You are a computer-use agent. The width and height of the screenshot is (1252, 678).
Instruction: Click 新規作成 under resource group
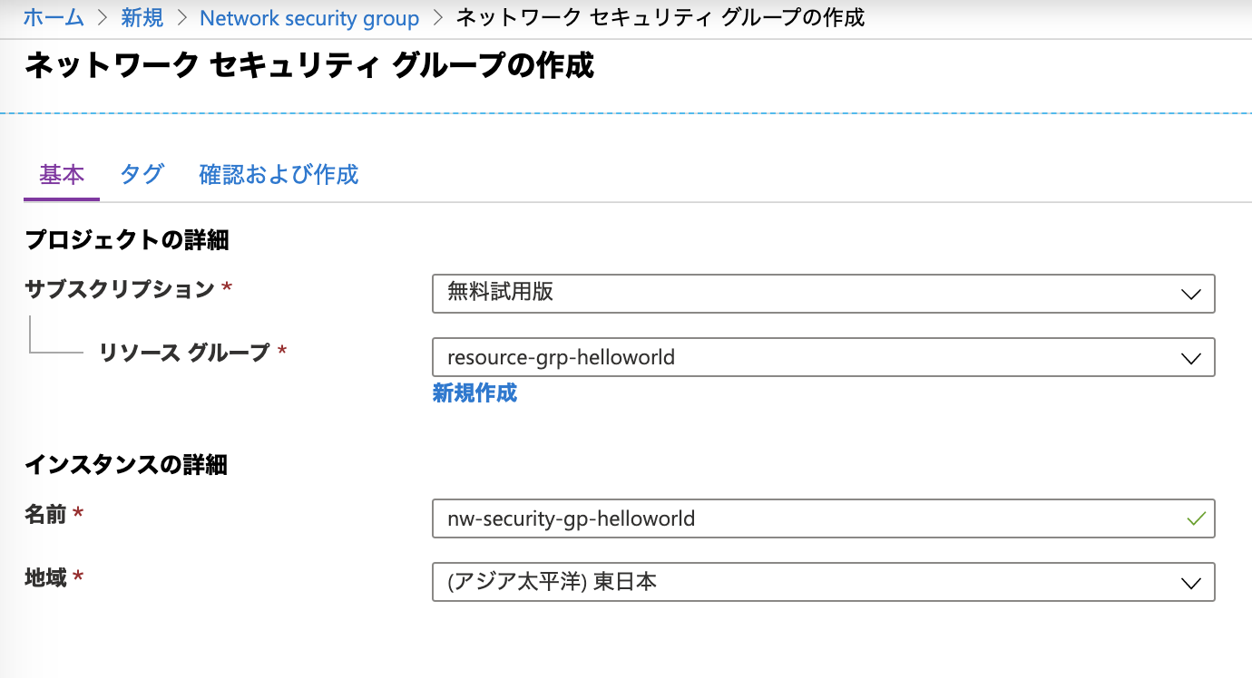pos(474,393)
